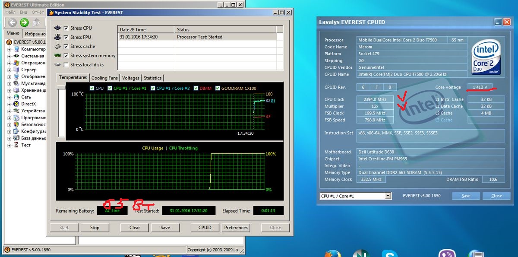The width and height of the screenshot is (518, 257).
Task: Open the Voltages tab
Action: tap(131, 78)
